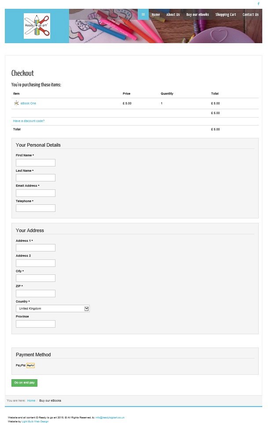Image resolution: width=268 pixels, height=425 pixels.
Task: Open Buy our eBooks menu
Action: pos(198,15)
